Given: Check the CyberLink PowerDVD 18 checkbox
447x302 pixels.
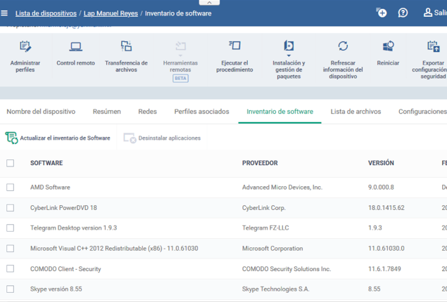Looking at the screenshot, I should tap(11, 208).
